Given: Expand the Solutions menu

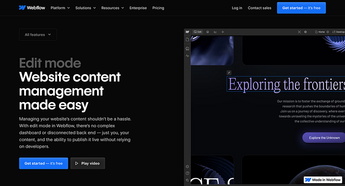Looking at the screenshot, I should click(85, 8).
